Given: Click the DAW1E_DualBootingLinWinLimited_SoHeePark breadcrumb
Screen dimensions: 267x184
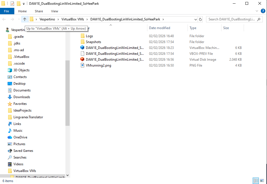Looking at the screenshot, I should (x=125, y=19).
